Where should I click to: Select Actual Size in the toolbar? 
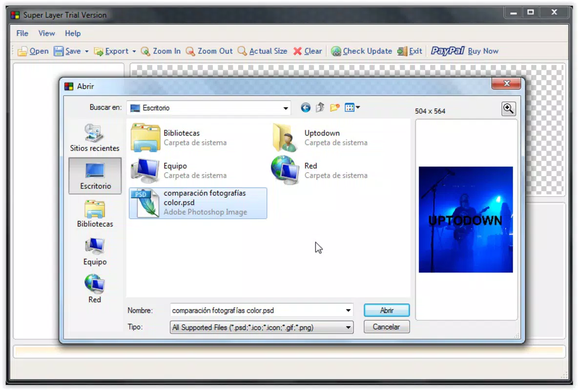[x=263, y=51]
